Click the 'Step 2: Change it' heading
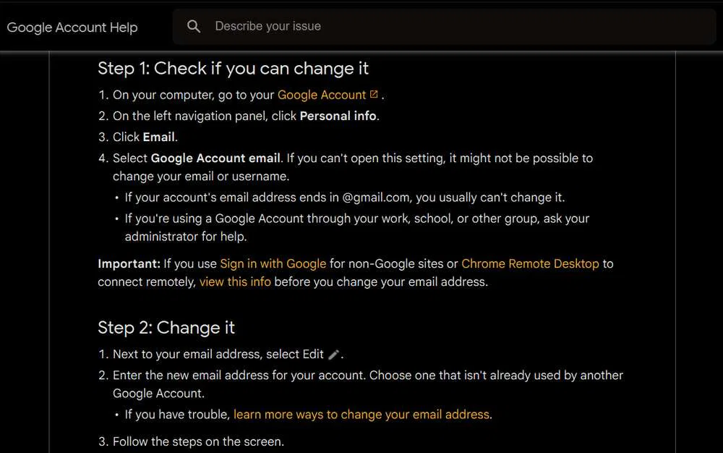The width and height of the screenshot is (723, 453). point(166,328)
